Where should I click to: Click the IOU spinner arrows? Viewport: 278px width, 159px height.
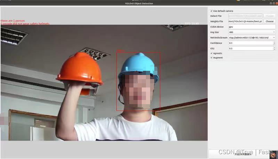(275, 48)
